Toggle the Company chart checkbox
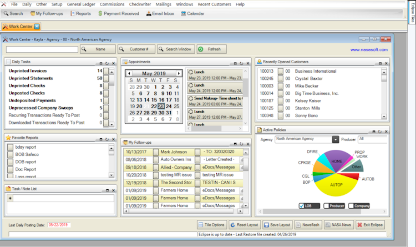The image size is (416, 247). (351, 206)
